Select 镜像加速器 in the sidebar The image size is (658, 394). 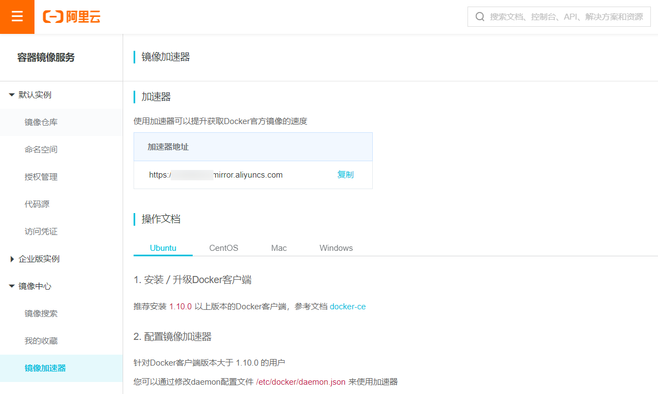pos(61,368)
